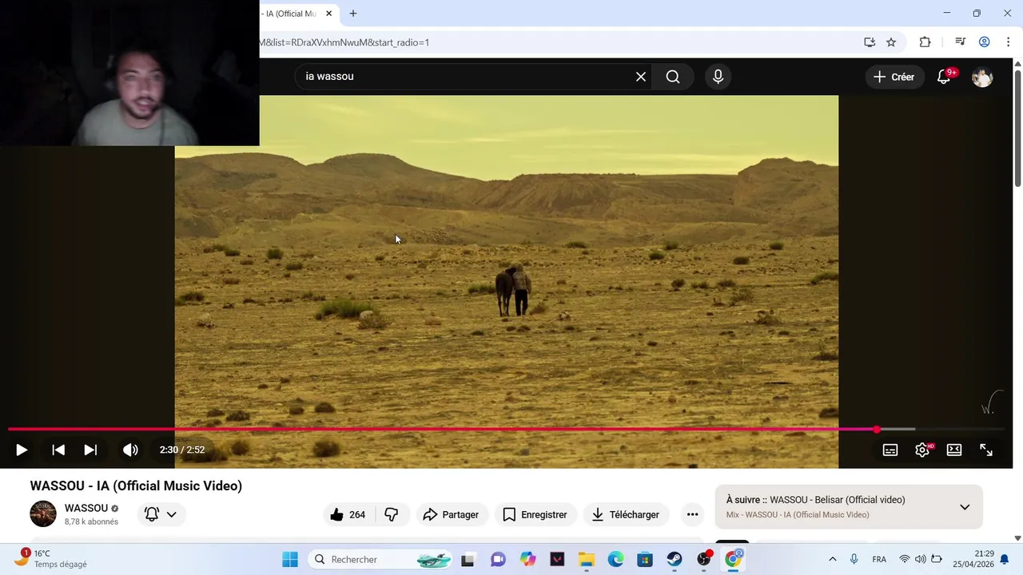This screenshot has width=1023, height=575.
Task: Like the video with 264 likes
Action: click(x=348, y=515)
